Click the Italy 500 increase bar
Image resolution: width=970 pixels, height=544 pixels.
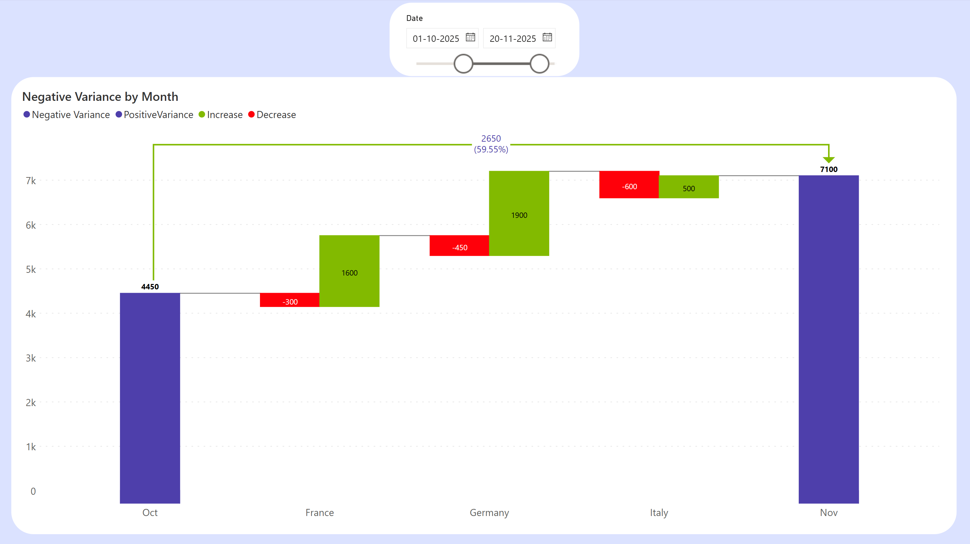pyautogui.click(x=689, y=187)
